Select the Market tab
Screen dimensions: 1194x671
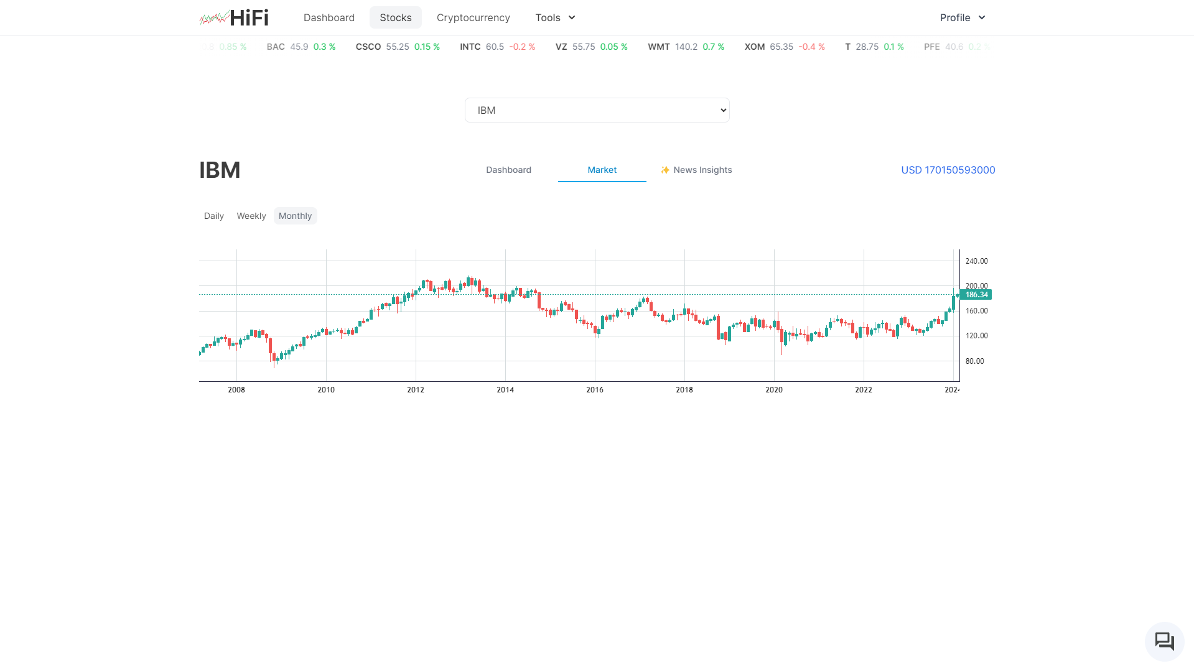tap(602, 170)
